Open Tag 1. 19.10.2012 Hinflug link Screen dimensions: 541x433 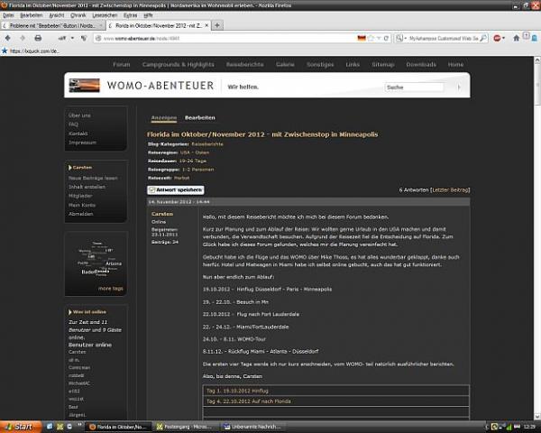click(237, 391)
